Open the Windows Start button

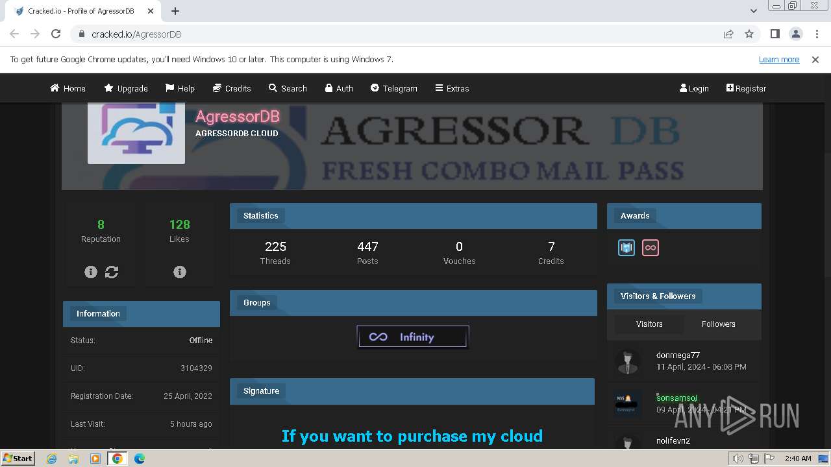[18, 458]
